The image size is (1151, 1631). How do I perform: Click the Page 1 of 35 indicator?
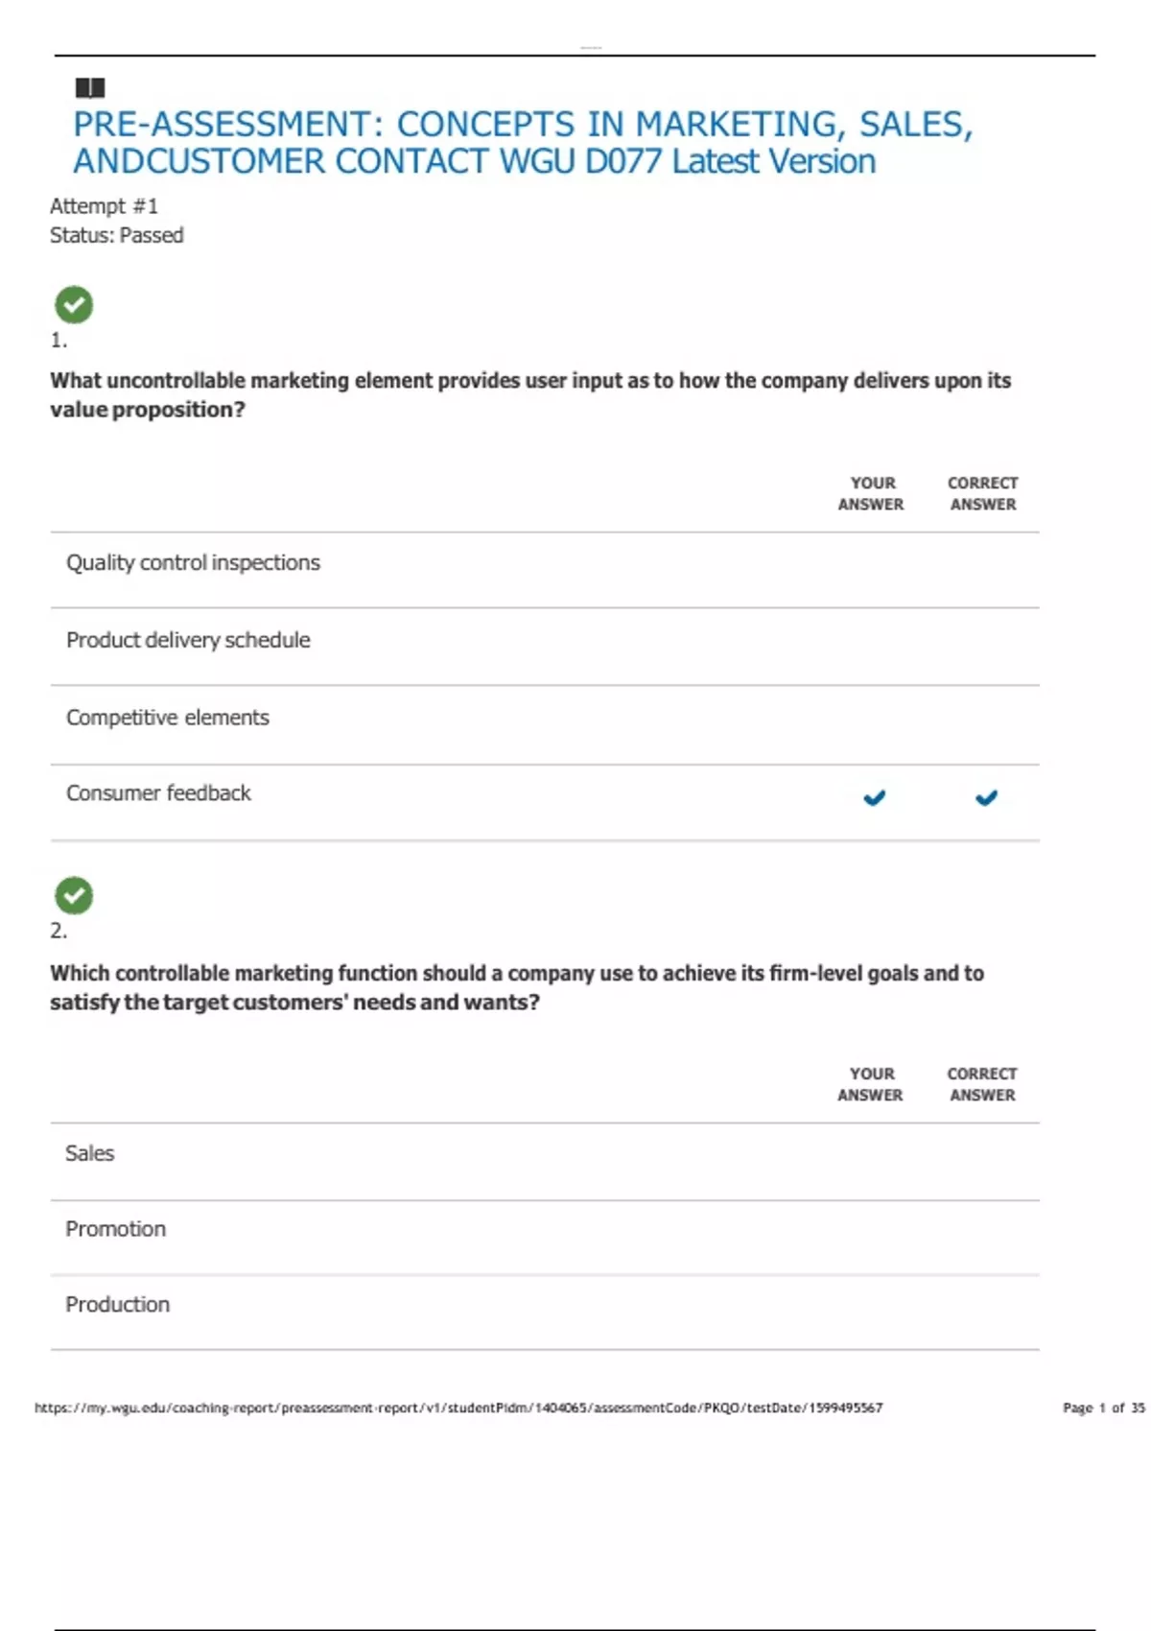(x=1103, y=1408)
